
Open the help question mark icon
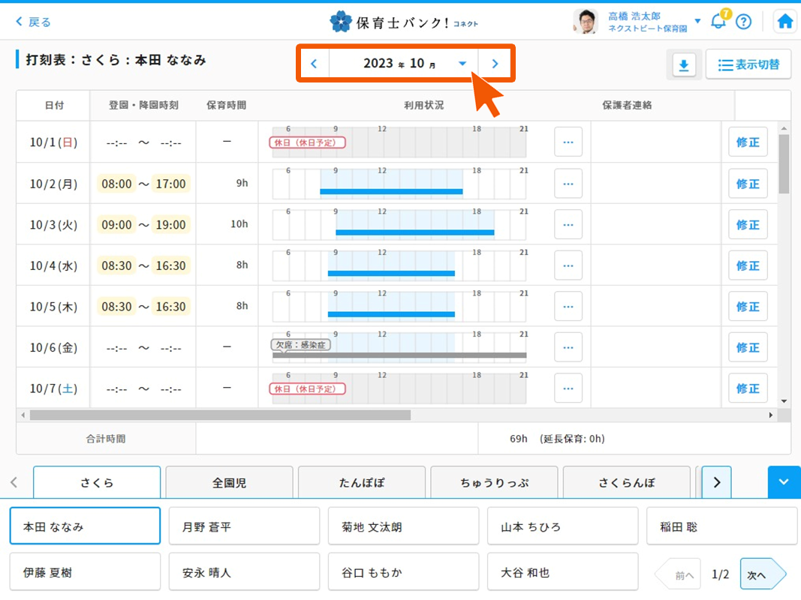[743, 22]
